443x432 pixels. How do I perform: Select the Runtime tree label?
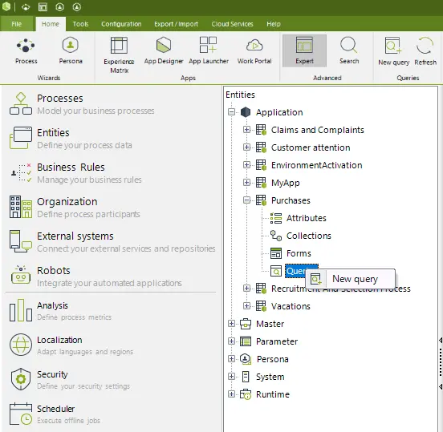pyautogui.click(x=273, y=394)
